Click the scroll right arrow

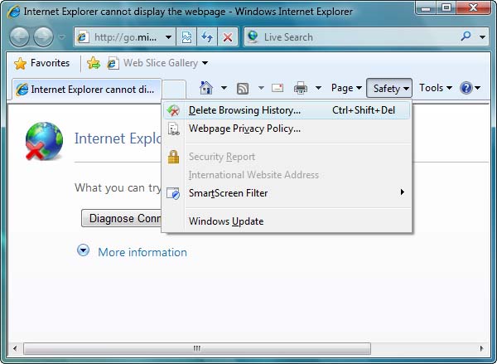click(481, 348)
